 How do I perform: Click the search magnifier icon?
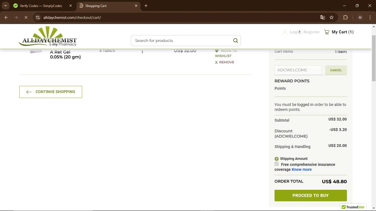click(x=235, y=41)
